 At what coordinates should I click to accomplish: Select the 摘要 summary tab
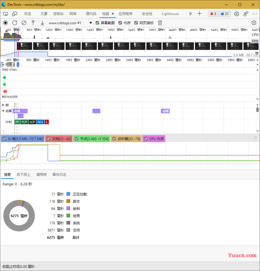point(8,174)
